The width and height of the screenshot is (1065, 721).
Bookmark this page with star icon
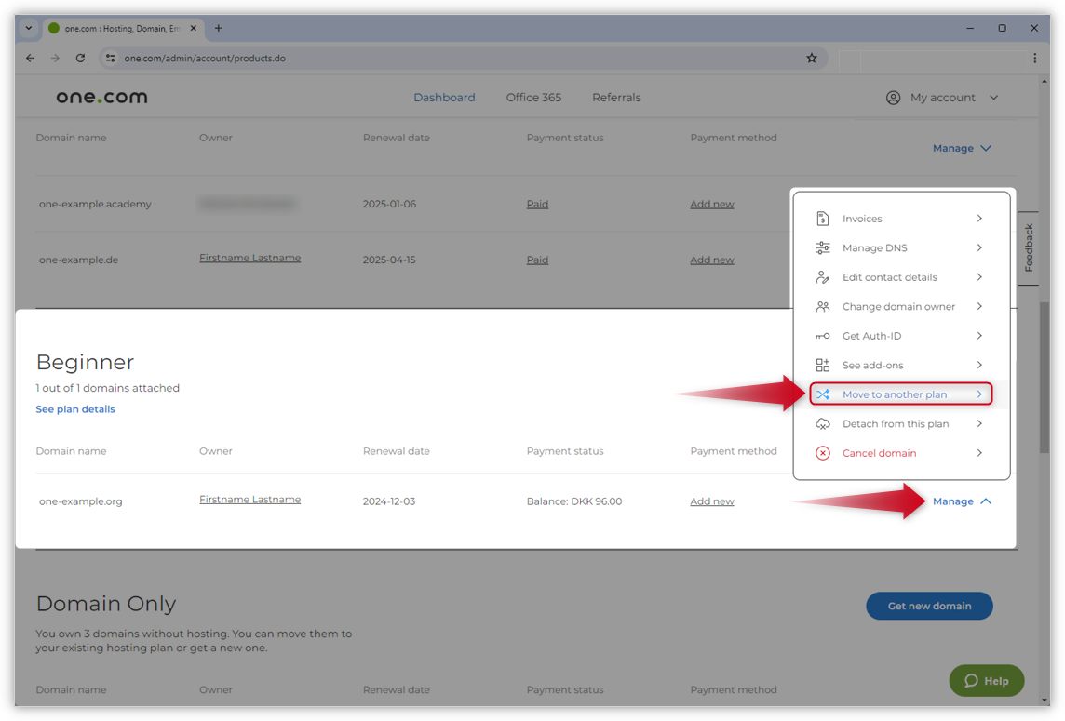click(x=811, y=58)
